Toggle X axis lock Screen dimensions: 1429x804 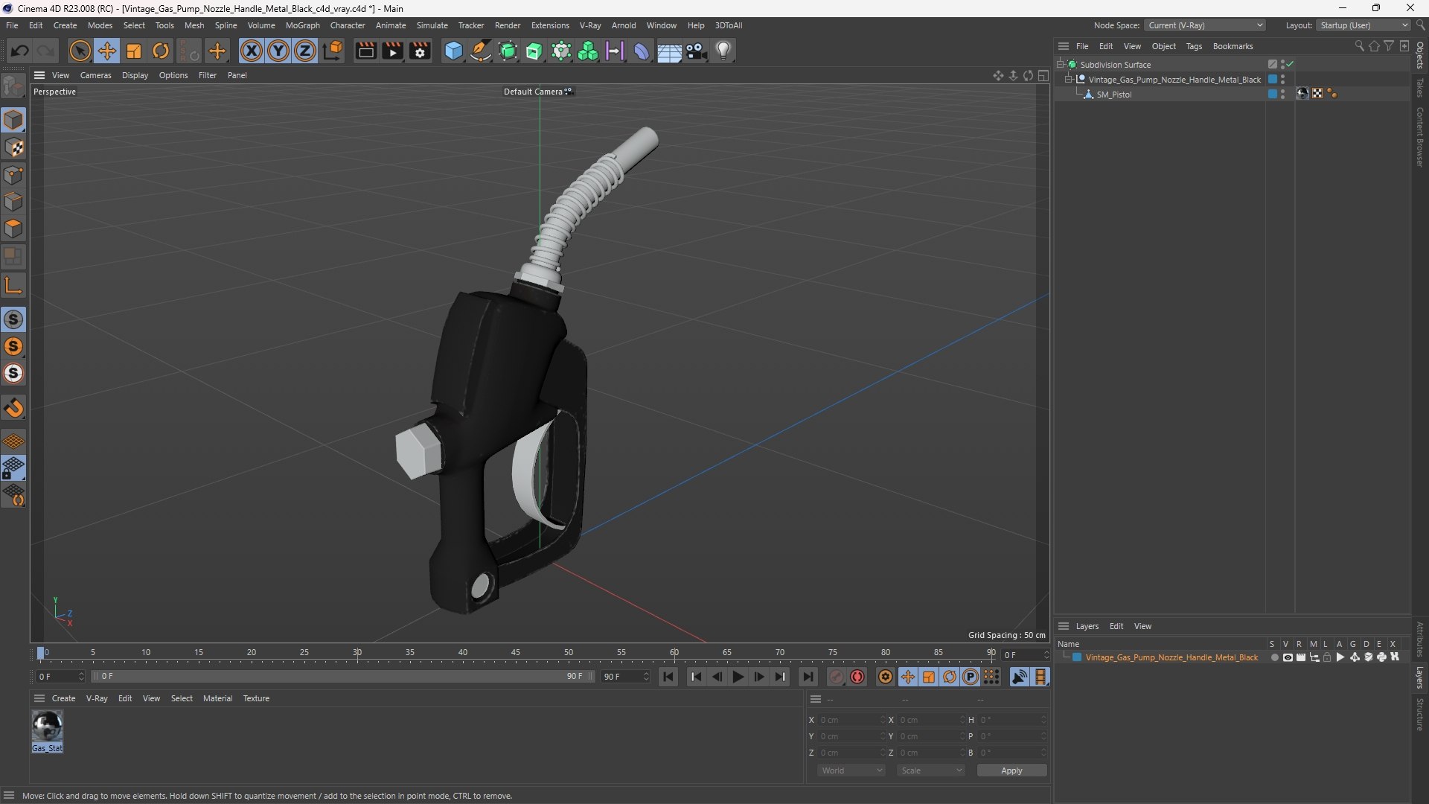tap(252, 51)
